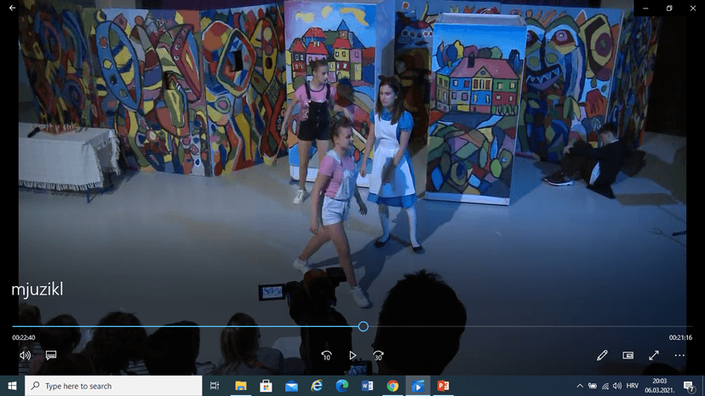Skip back 10 seconds
This screenshot has width=705, height=396.
(326, 355)
